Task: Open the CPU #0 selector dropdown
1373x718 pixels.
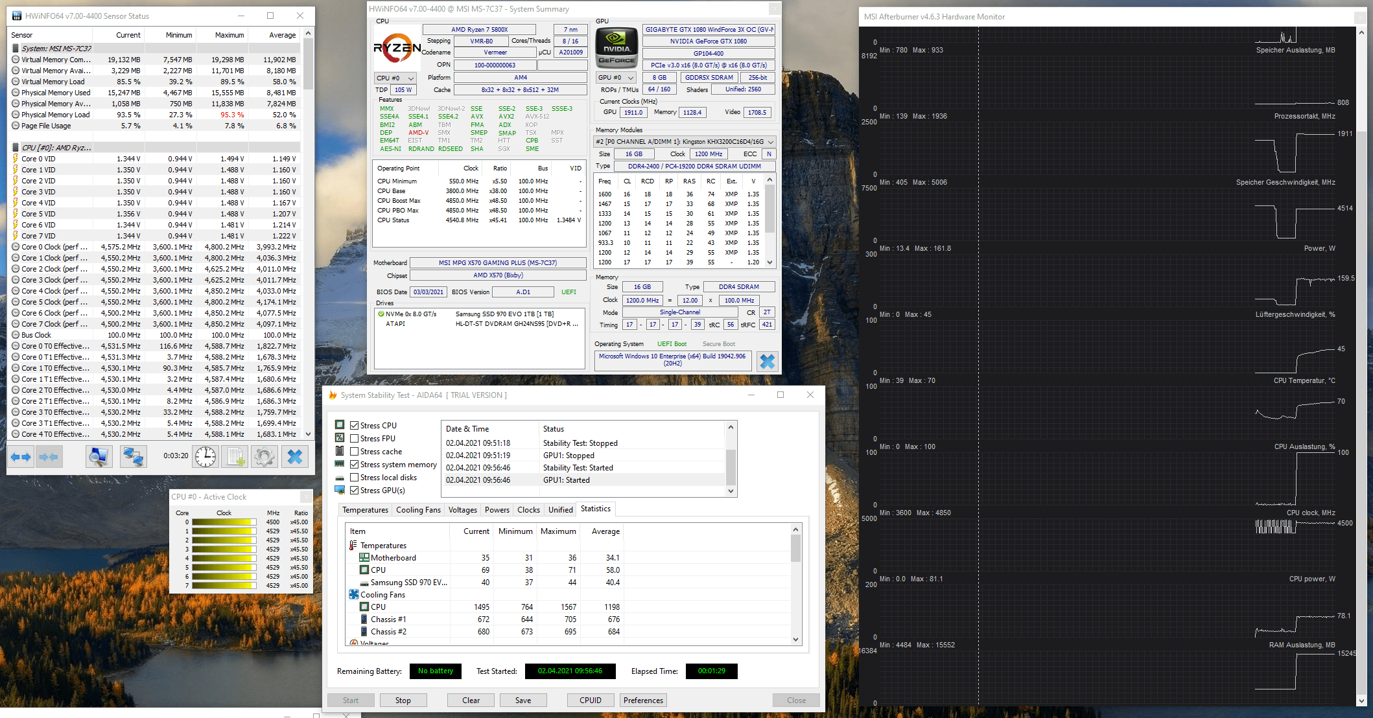Action: (395, 78)
